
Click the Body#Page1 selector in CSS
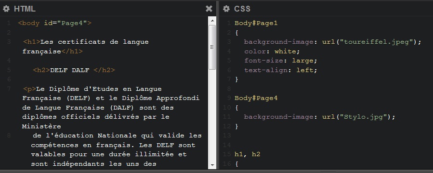(x=256, y=23)
